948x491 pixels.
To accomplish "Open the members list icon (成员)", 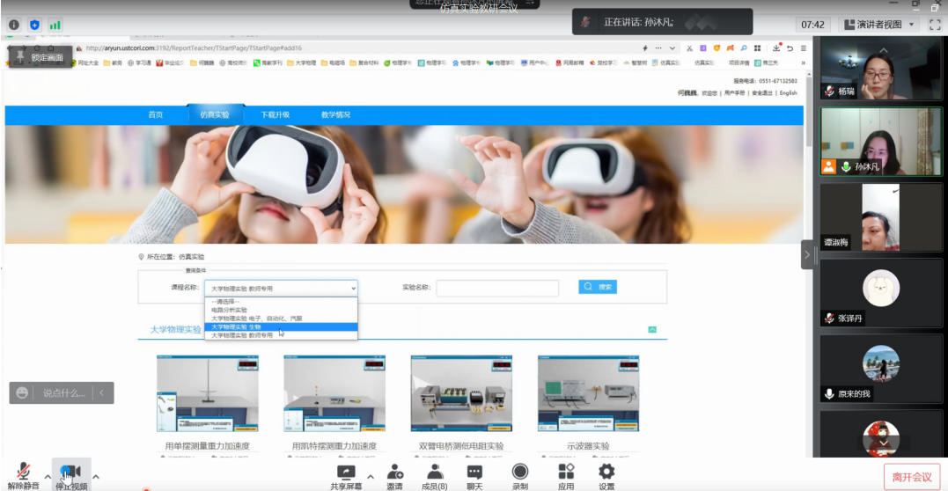I will 434,473.
